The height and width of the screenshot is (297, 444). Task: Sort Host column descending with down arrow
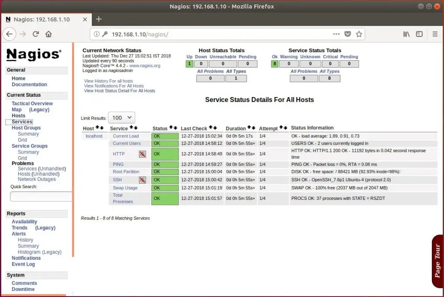101,128
